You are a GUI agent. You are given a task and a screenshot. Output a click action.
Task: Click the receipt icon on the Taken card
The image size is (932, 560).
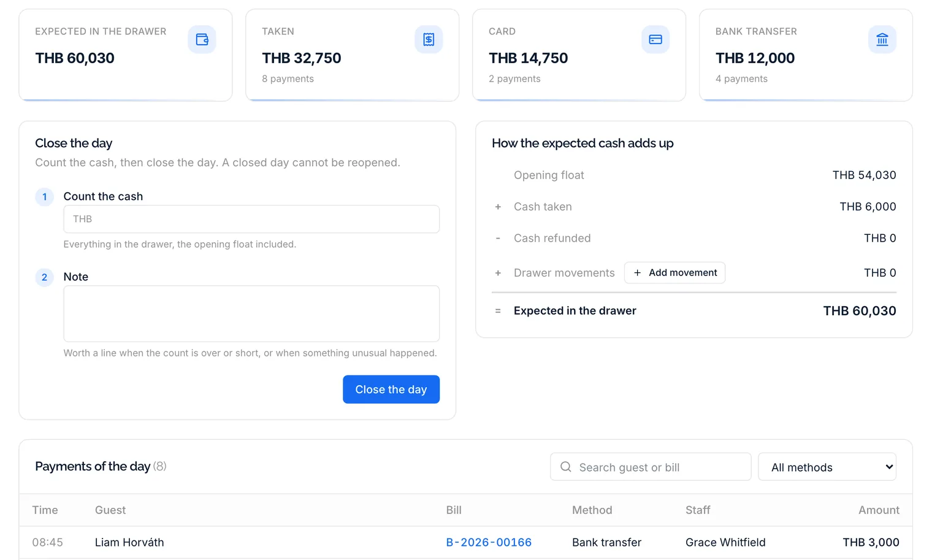[x=429, y=39]
